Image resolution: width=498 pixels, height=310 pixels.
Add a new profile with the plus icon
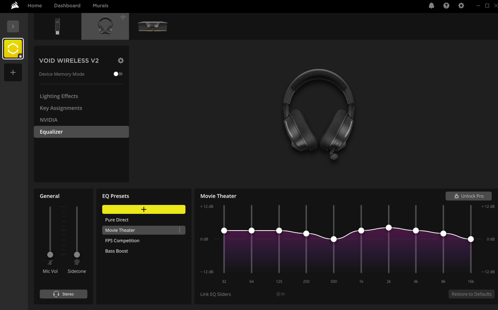click(x=13, y=72)
